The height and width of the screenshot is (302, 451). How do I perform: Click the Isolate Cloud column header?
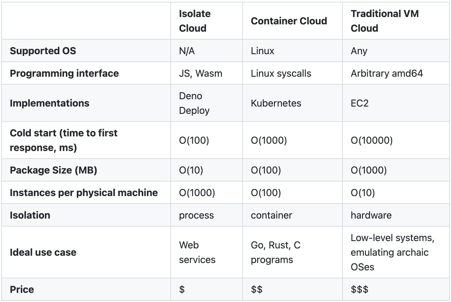point(194,21)
